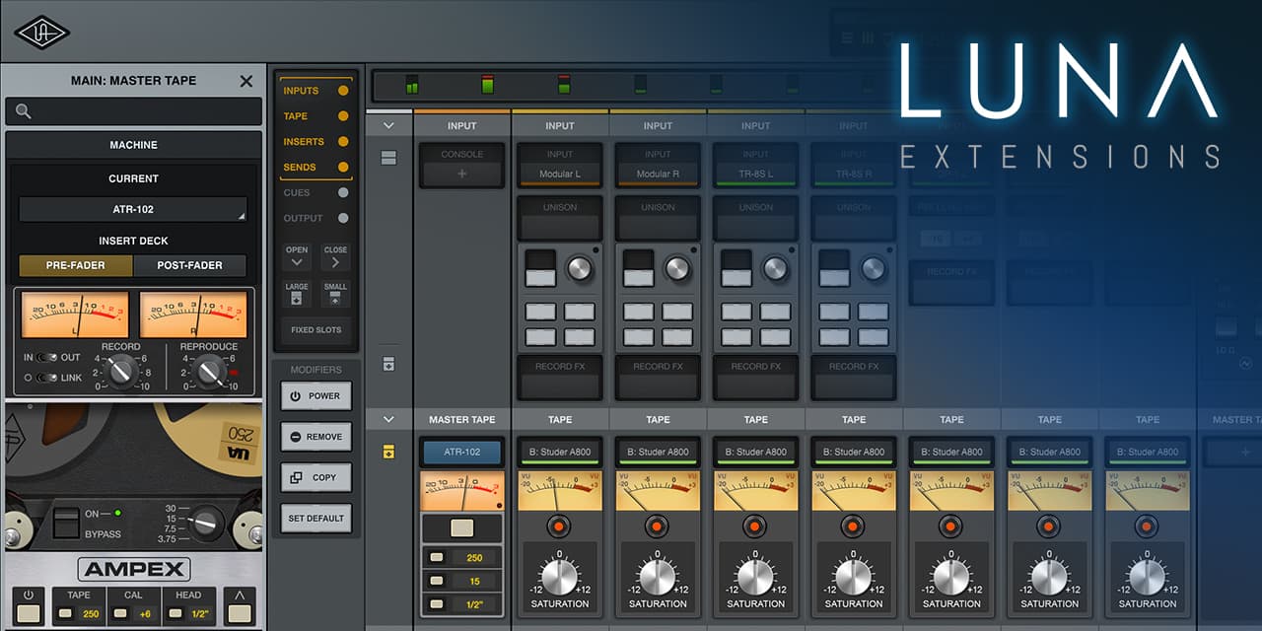Close the Main: Master Tape panel
Viewport: 1262px width, 631px height.
(246, 81)
